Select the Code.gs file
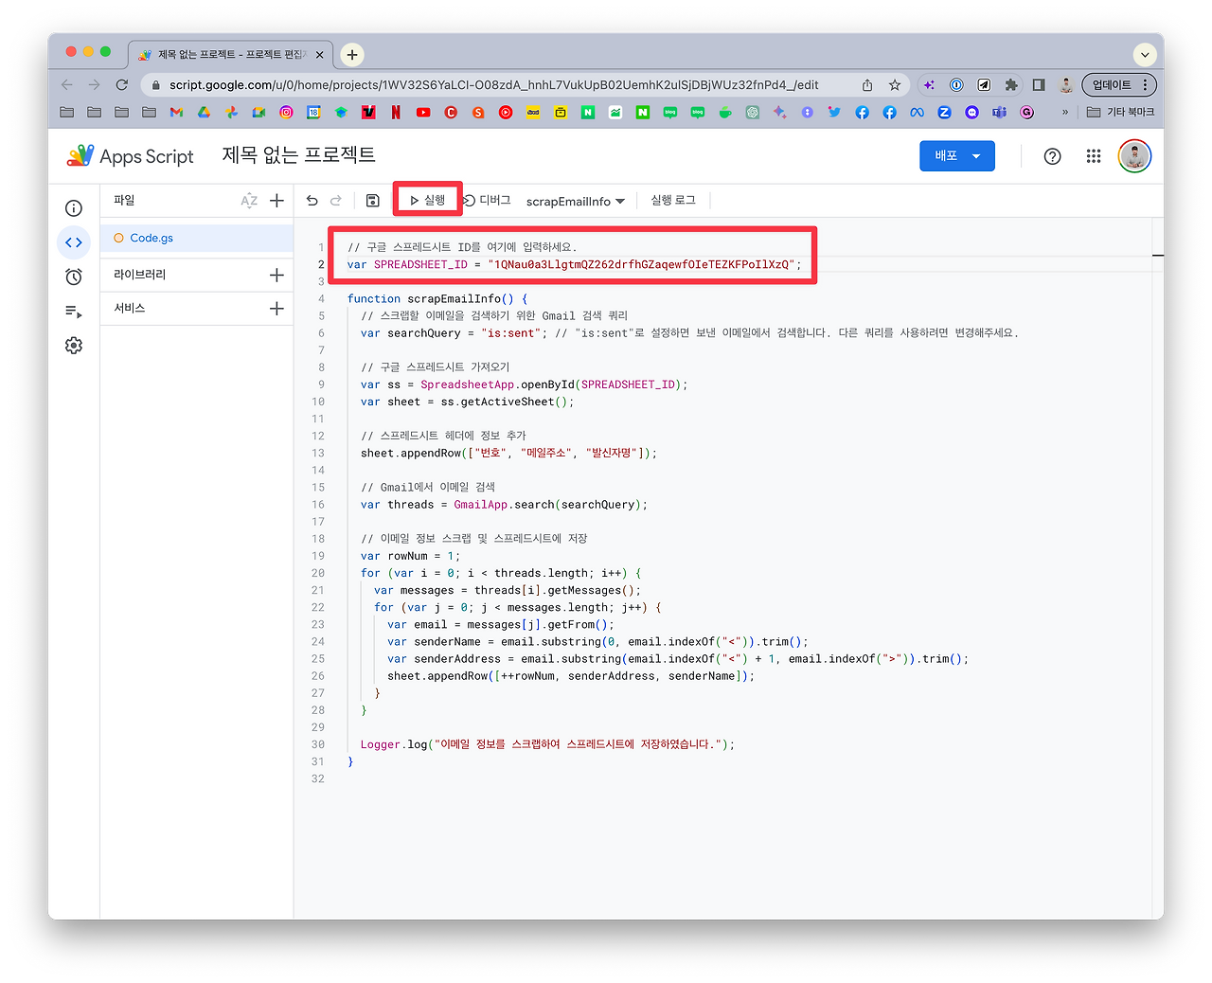 pos(197,239)
